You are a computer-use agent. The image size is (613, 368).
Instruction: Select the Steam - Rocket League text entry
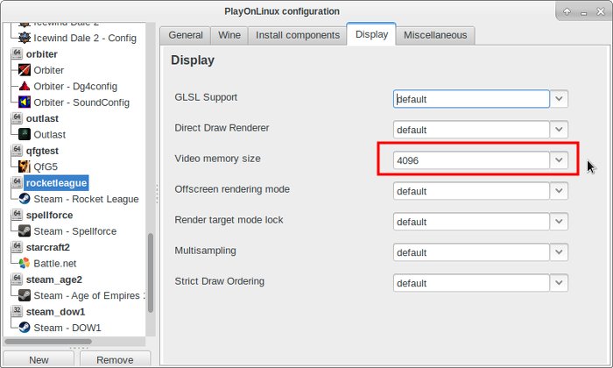(x=86, y=199)
